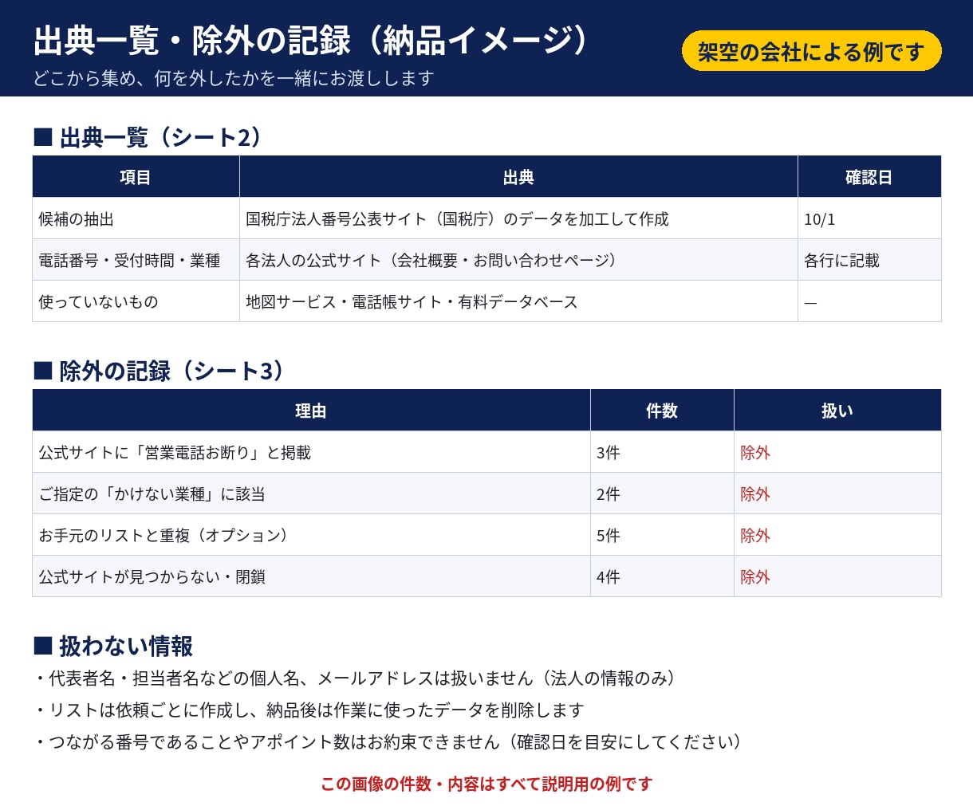Image resolution: width=973 pixels, height=810 pixels.
Task: Click the 10/1 date cell
Action: tap(869, 218)
